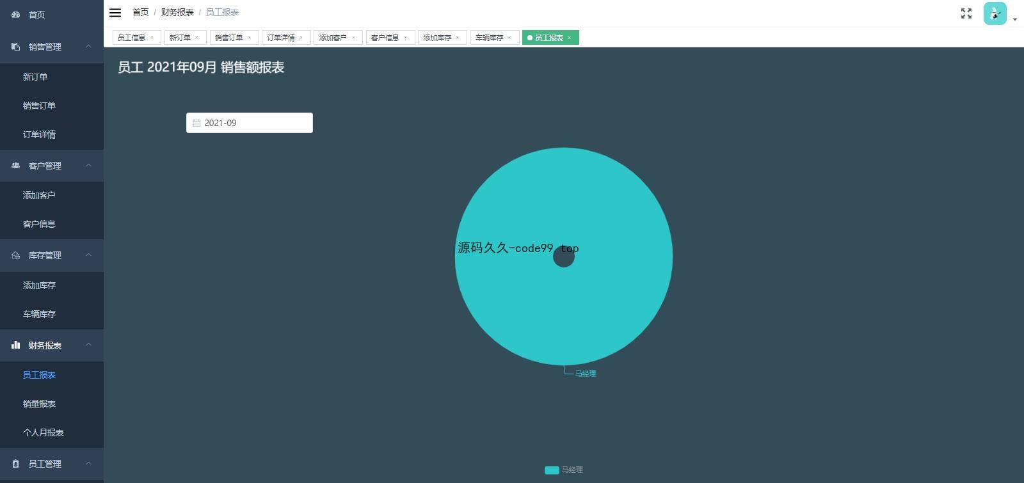Collapse the 客户管理 submenu arrow
The height and width of the screenshot is (483, 1024).
point(88,165)
